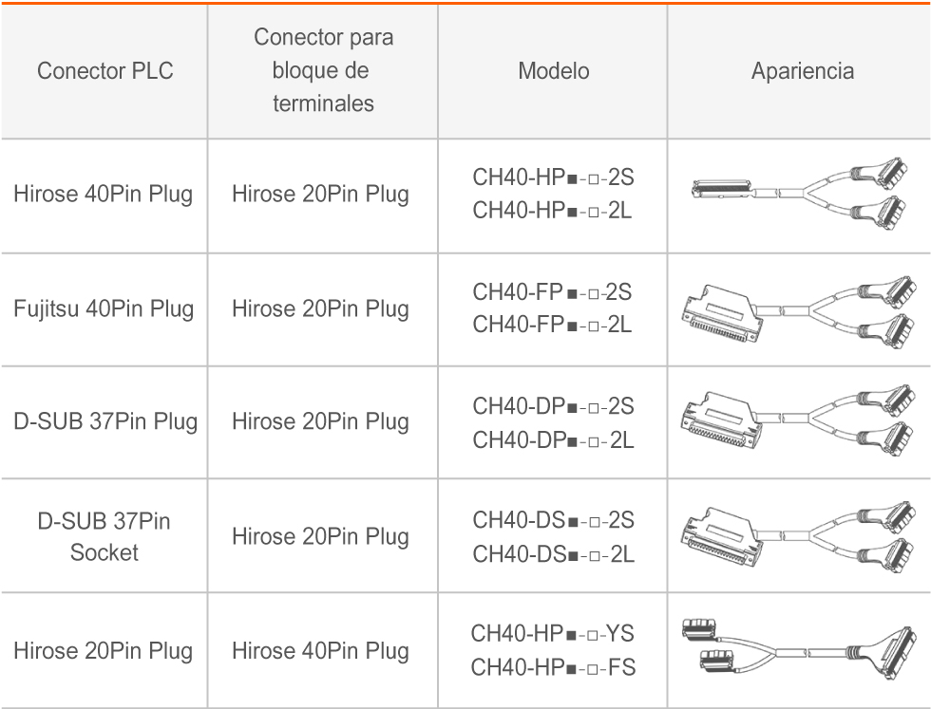Click model CH40-FP■-□-2L
This screenshot has height=709, width=931.
point(552,325)
